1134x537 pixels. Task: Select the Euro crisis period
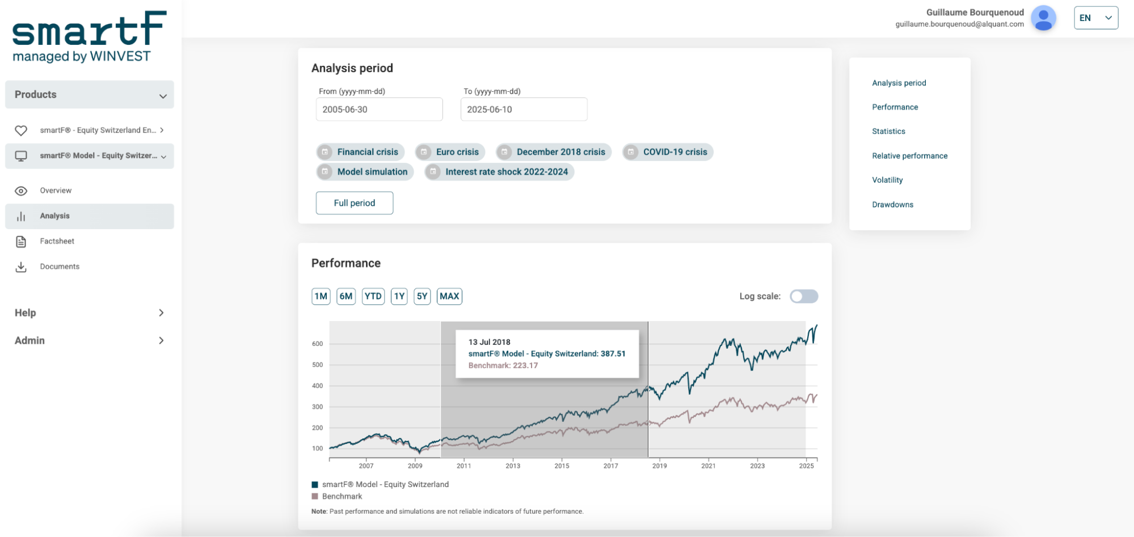(x=450, y=152)
